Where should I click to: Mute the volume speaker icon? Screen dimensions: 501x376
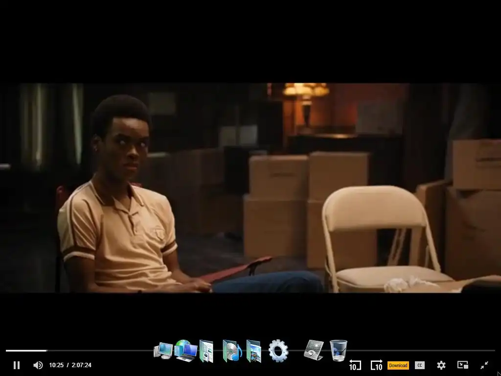pyautogui.click(x=38, y=365)
